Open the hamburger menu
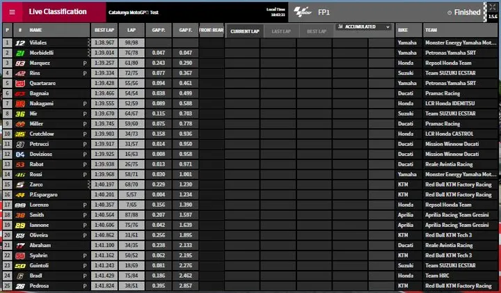This screenshot has height=293, width=501. tap(12, 12)
